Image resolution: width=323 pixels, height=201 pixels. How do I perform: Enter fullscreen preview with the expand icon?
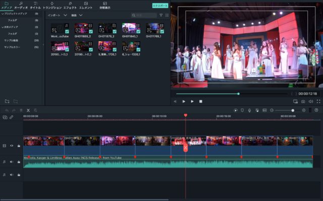click(318, 102)
